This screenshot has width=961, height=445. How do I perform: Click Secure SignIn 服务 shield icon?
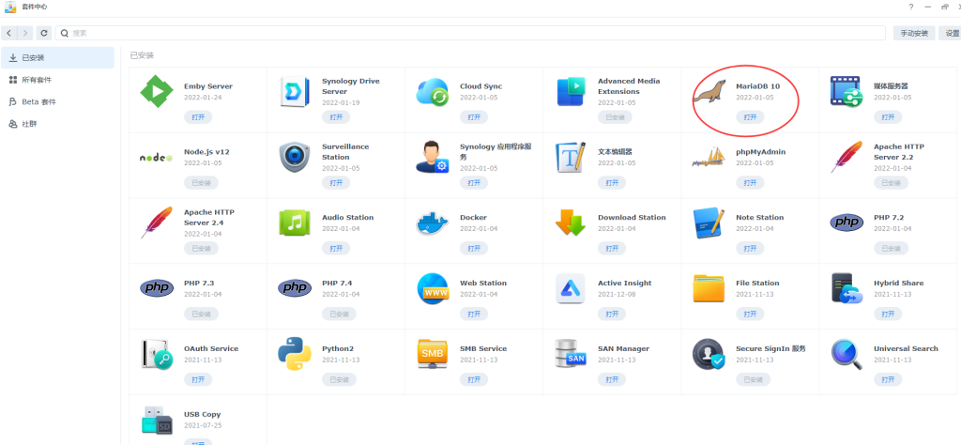[709, 354]
